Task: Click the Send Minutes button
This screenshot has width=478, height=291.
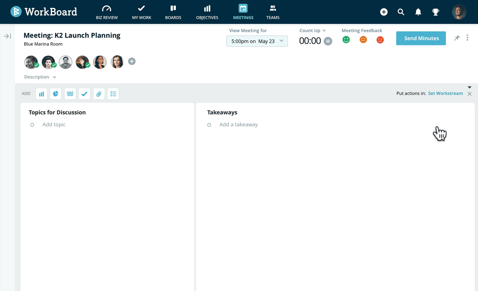Action: (x=421, y=38)
